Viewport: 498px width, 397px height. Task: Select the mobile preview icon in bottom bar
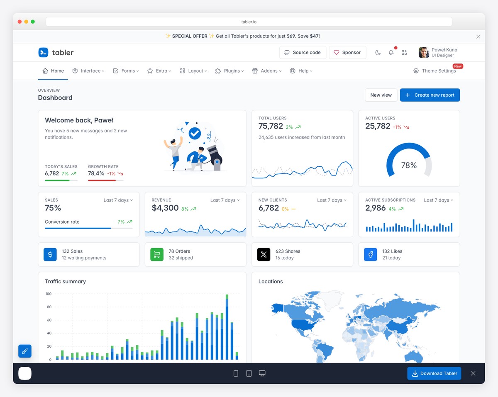(236, 373)
